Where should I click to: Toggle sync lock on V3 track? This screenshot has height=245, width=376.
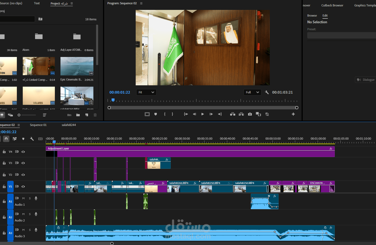pos(17,163)
